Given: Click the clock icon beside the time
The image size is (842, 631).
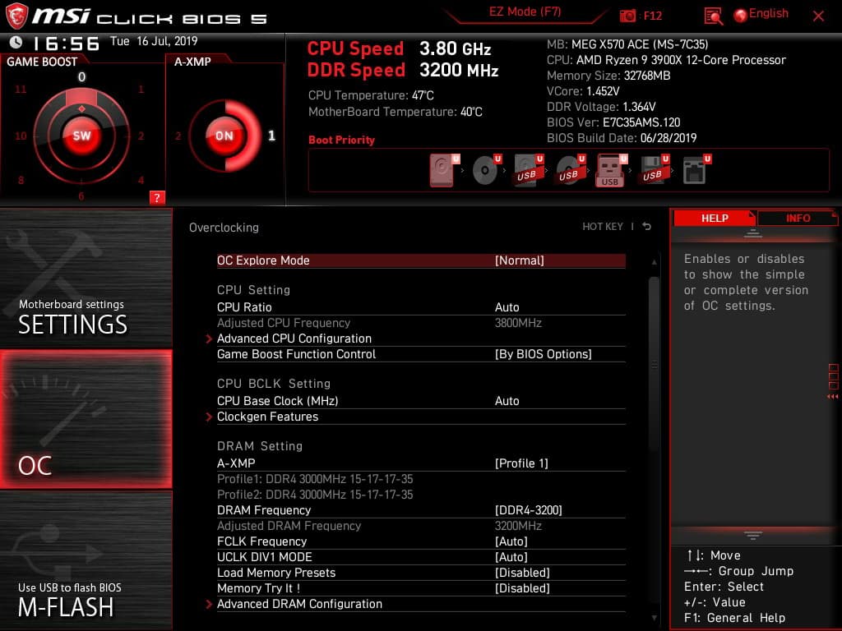Looking at the screenshot, I should 16,42.
